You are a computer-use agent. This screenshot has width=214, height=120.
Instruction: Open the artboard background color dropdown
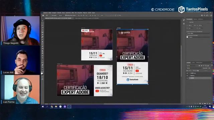point(200,37)
